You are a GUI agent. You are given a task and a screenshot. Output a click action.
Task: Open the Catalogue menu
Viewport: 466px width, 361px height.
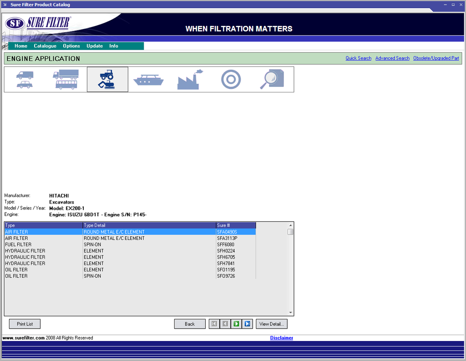[x=45, y=46]
